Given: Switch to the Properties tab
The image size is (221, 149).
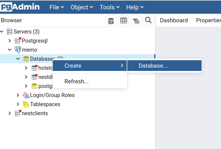Looking at the screenshot, I should (208, 20).
